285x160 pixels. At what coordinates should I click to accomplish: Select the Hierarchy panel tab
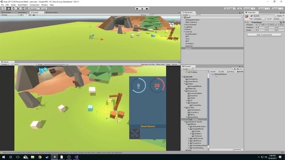coord(188,12)
